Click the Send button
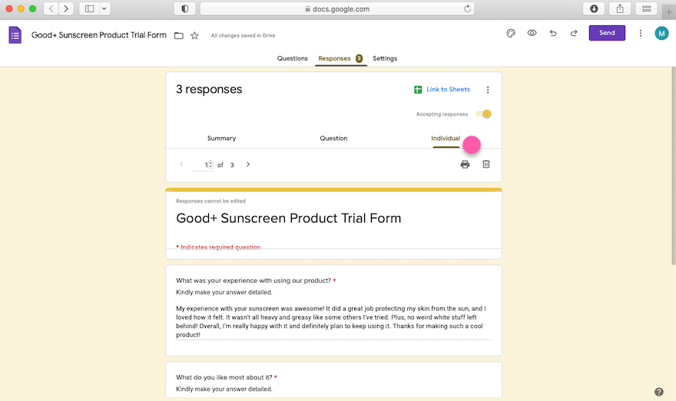This screenshot has width=676, height=401. click(607, 33)
